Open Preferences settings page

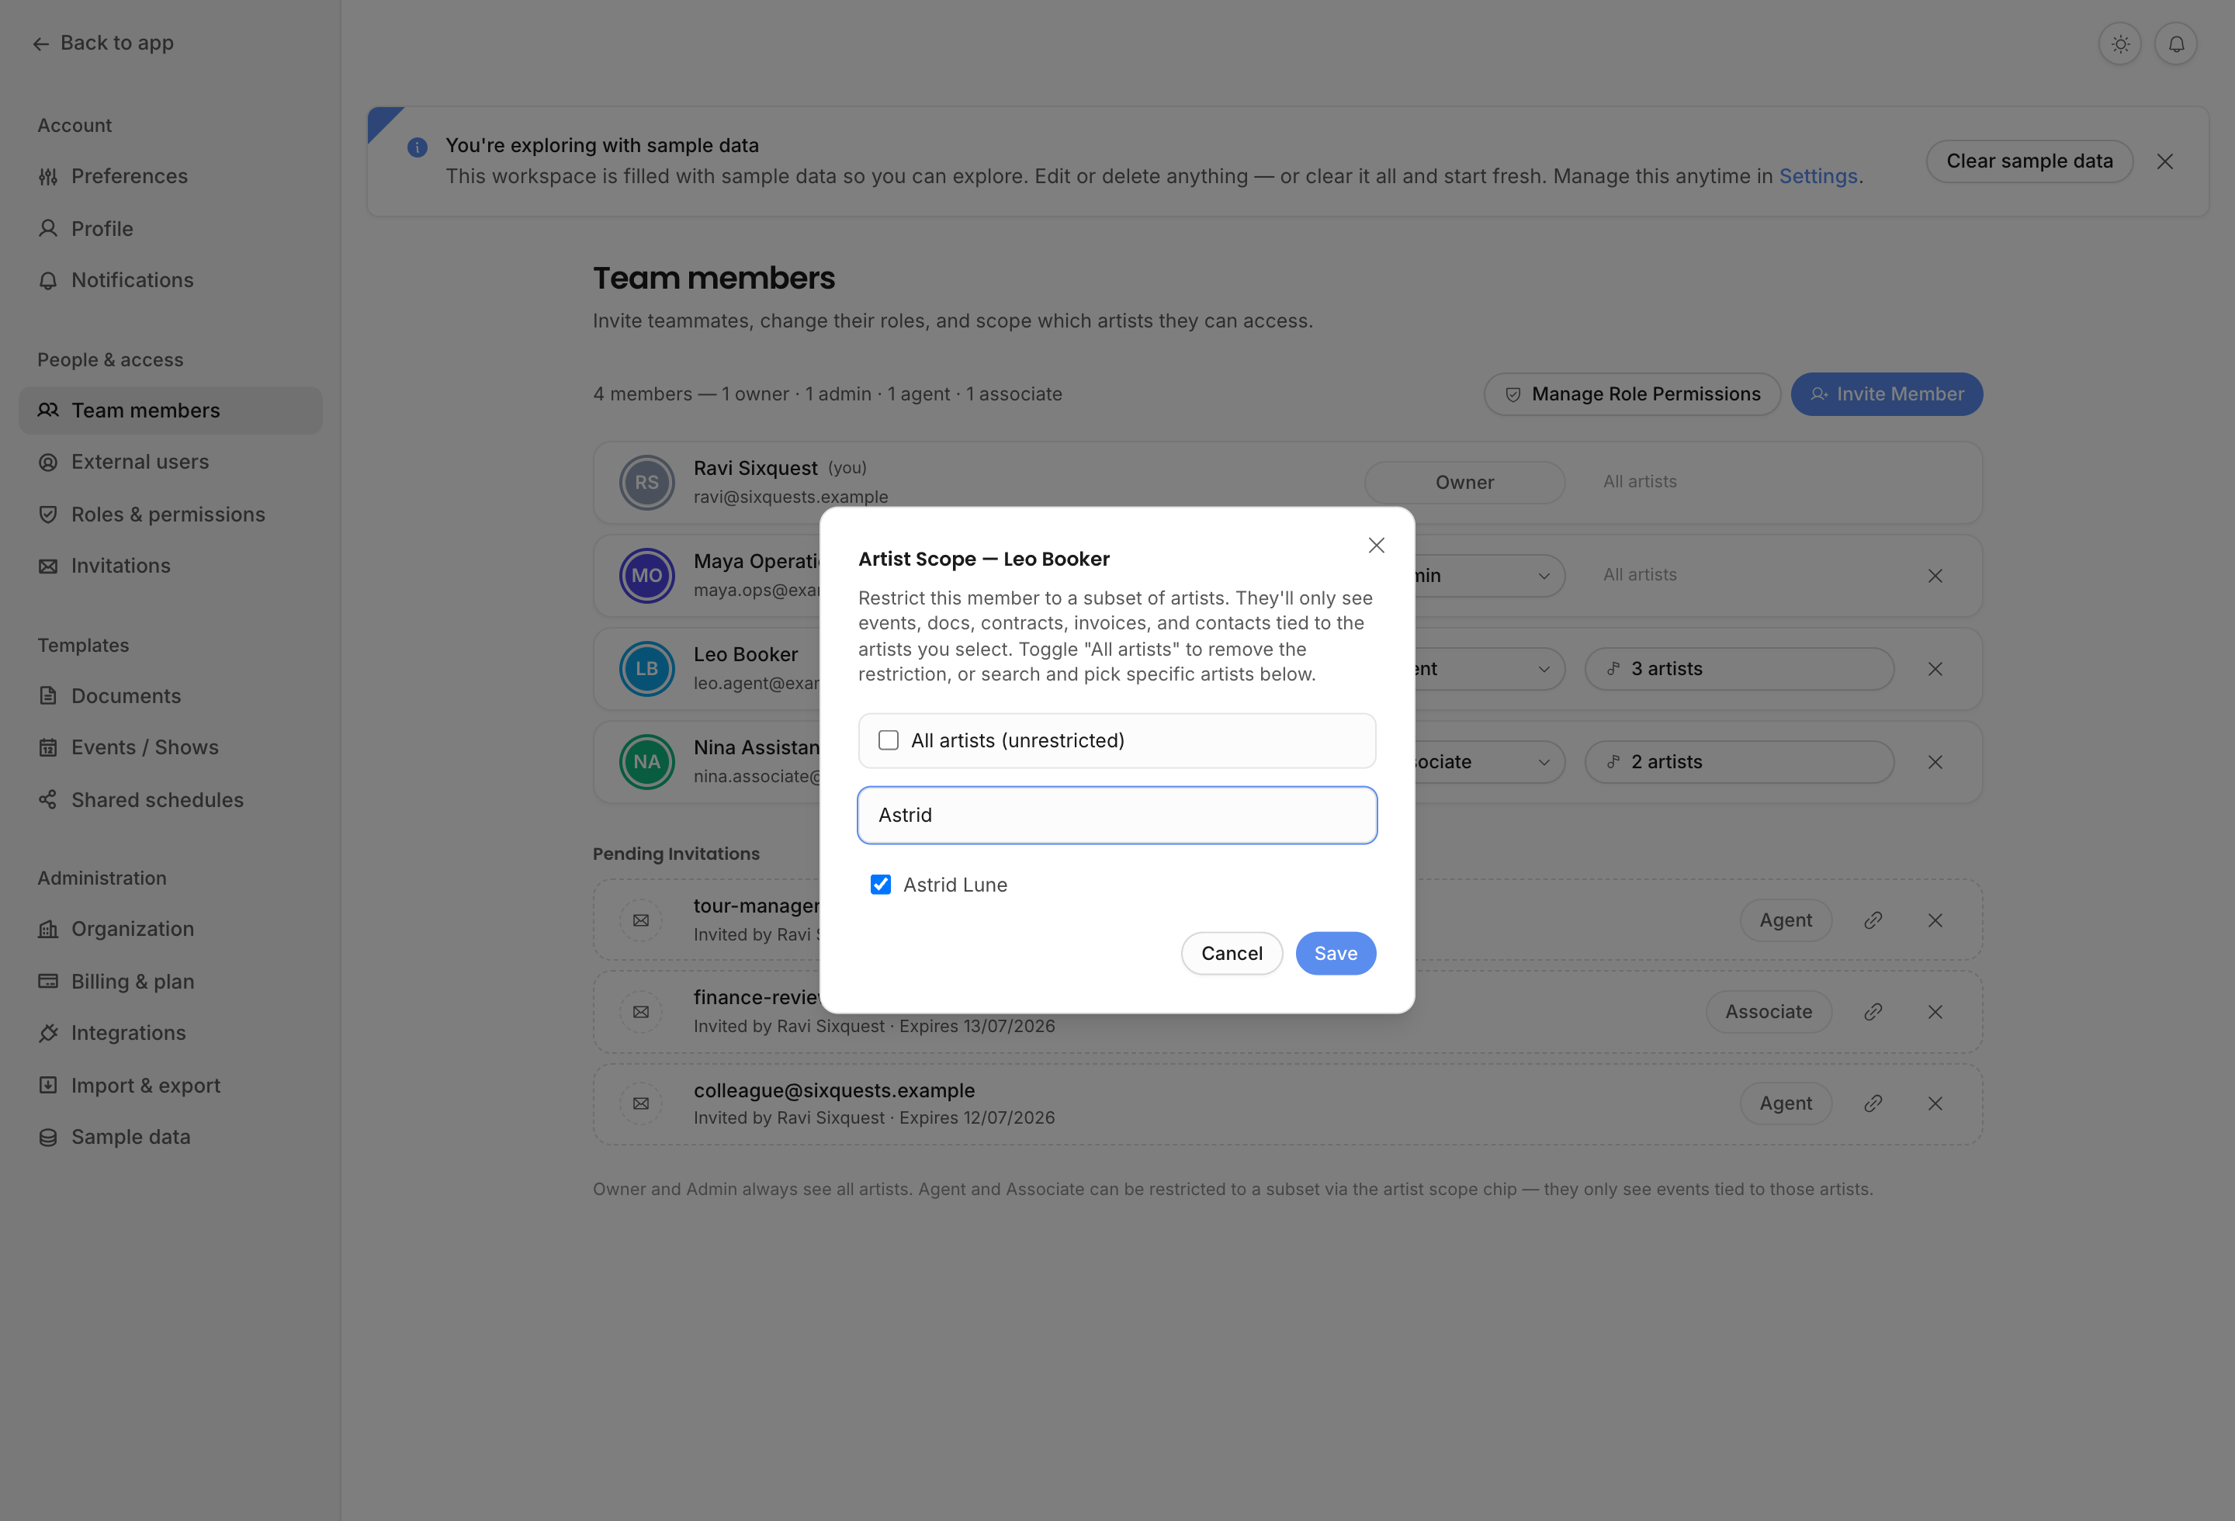(170, 176)
